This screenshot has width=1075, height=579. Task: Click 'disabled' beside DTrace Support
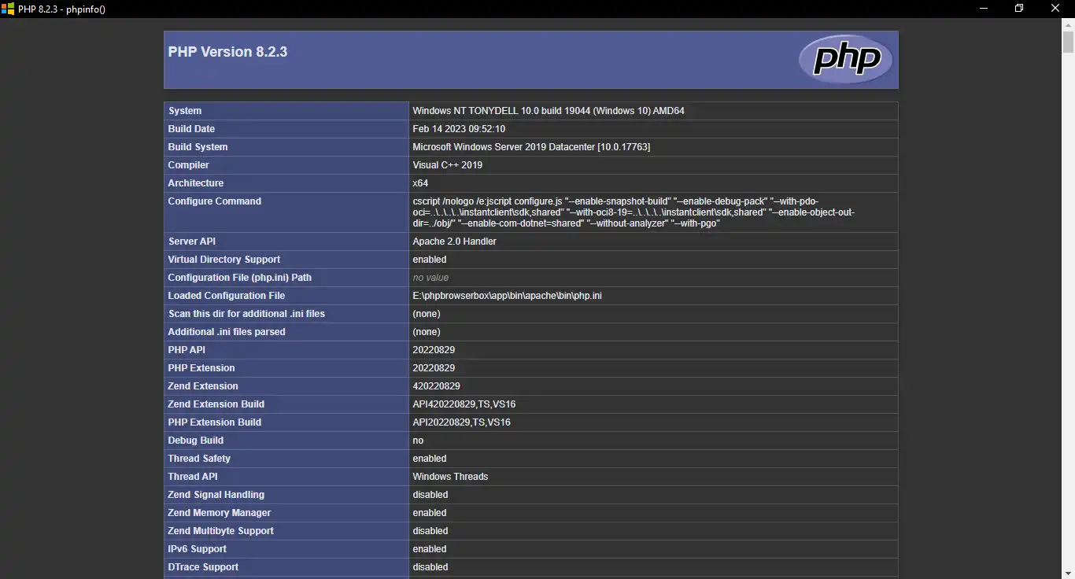pos(430,567)
